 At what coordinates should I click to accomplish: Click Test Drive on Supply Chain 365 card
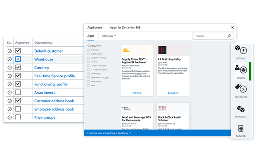[137, 93]
